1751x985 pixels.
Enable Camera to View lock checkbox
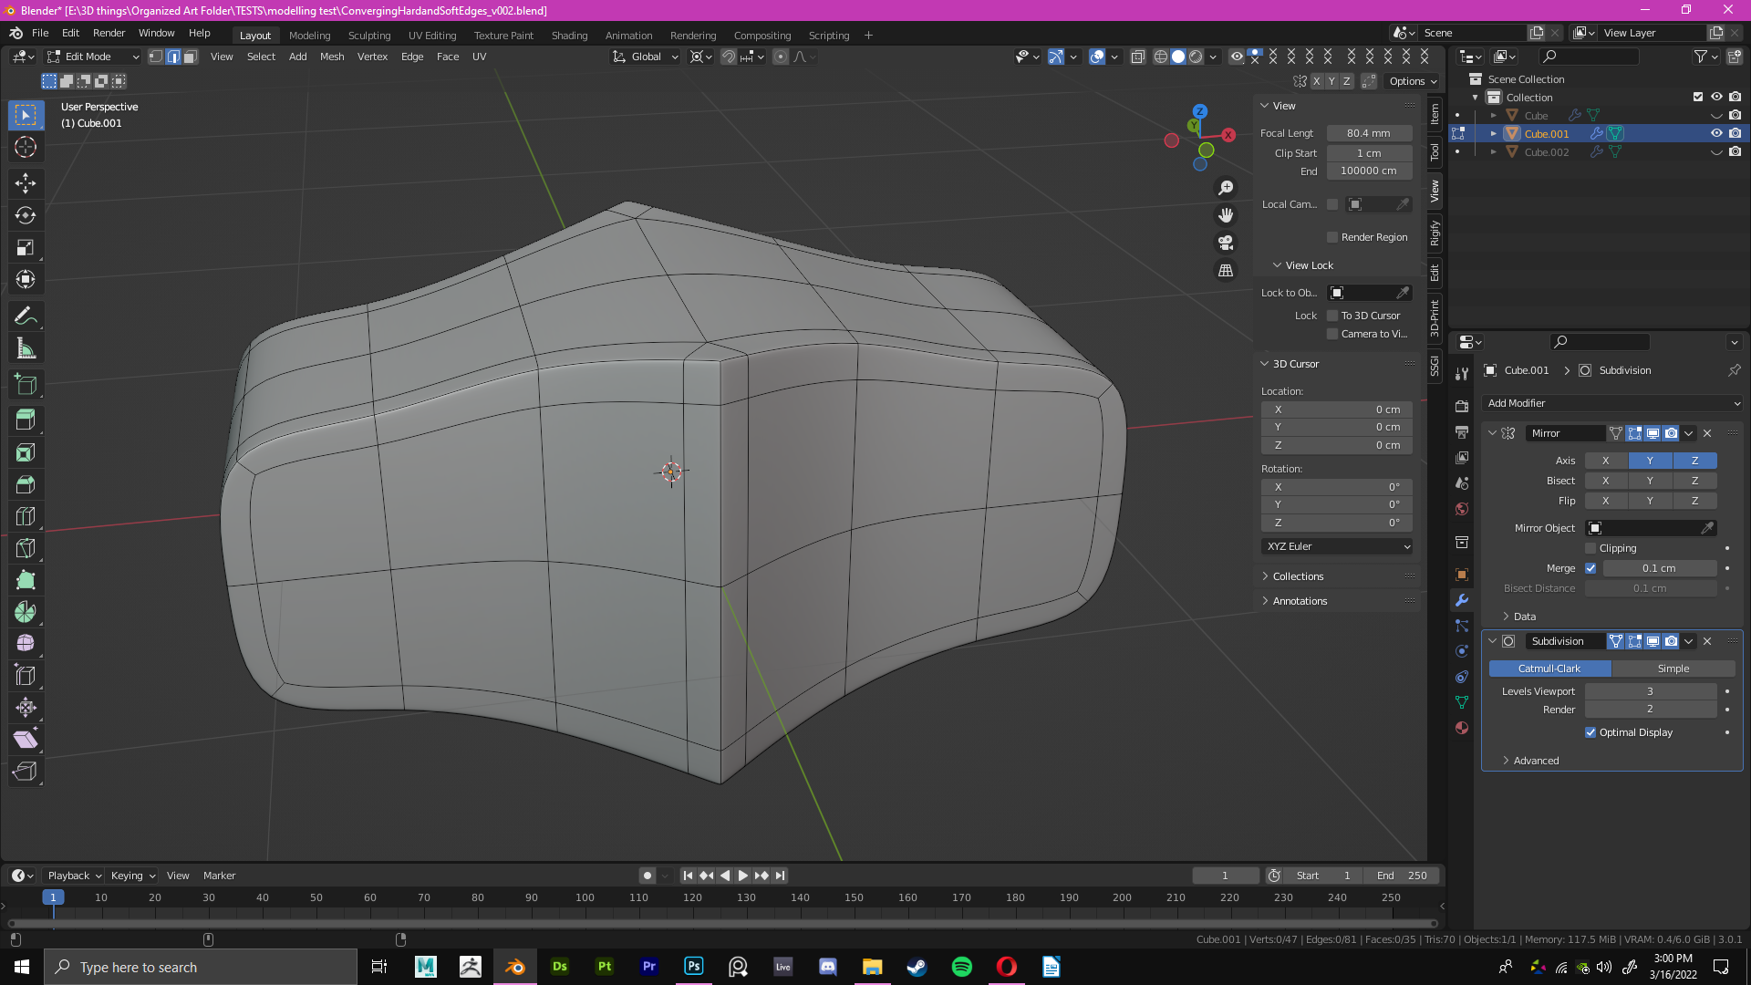1332,334
